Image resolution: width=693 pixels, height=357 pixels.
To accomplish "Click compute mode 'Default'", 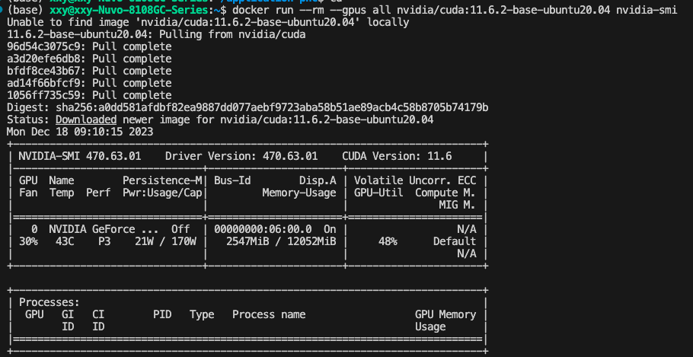I will click(x=455, y=242).
